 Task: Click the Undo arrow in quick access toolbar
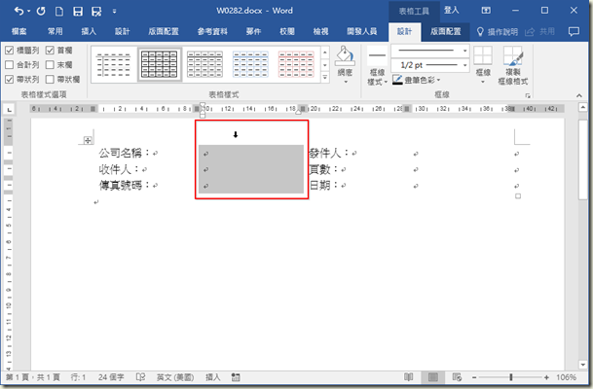[19, 11]
